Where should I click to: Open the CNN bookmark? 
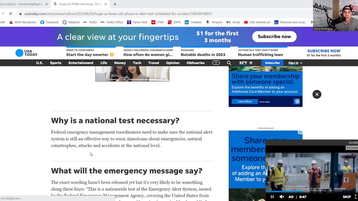157,22
